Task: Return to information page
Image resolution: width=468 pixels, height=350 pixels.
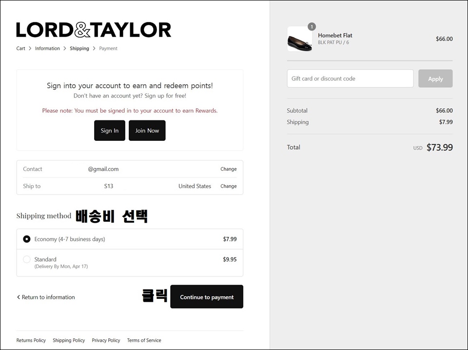Action: click(46, 297)
